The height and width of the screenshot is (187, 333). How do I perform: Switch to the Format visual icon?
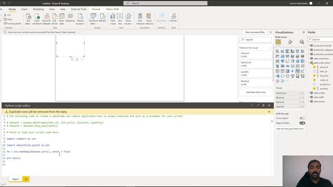pyautogui.click(x=290, y=42)
